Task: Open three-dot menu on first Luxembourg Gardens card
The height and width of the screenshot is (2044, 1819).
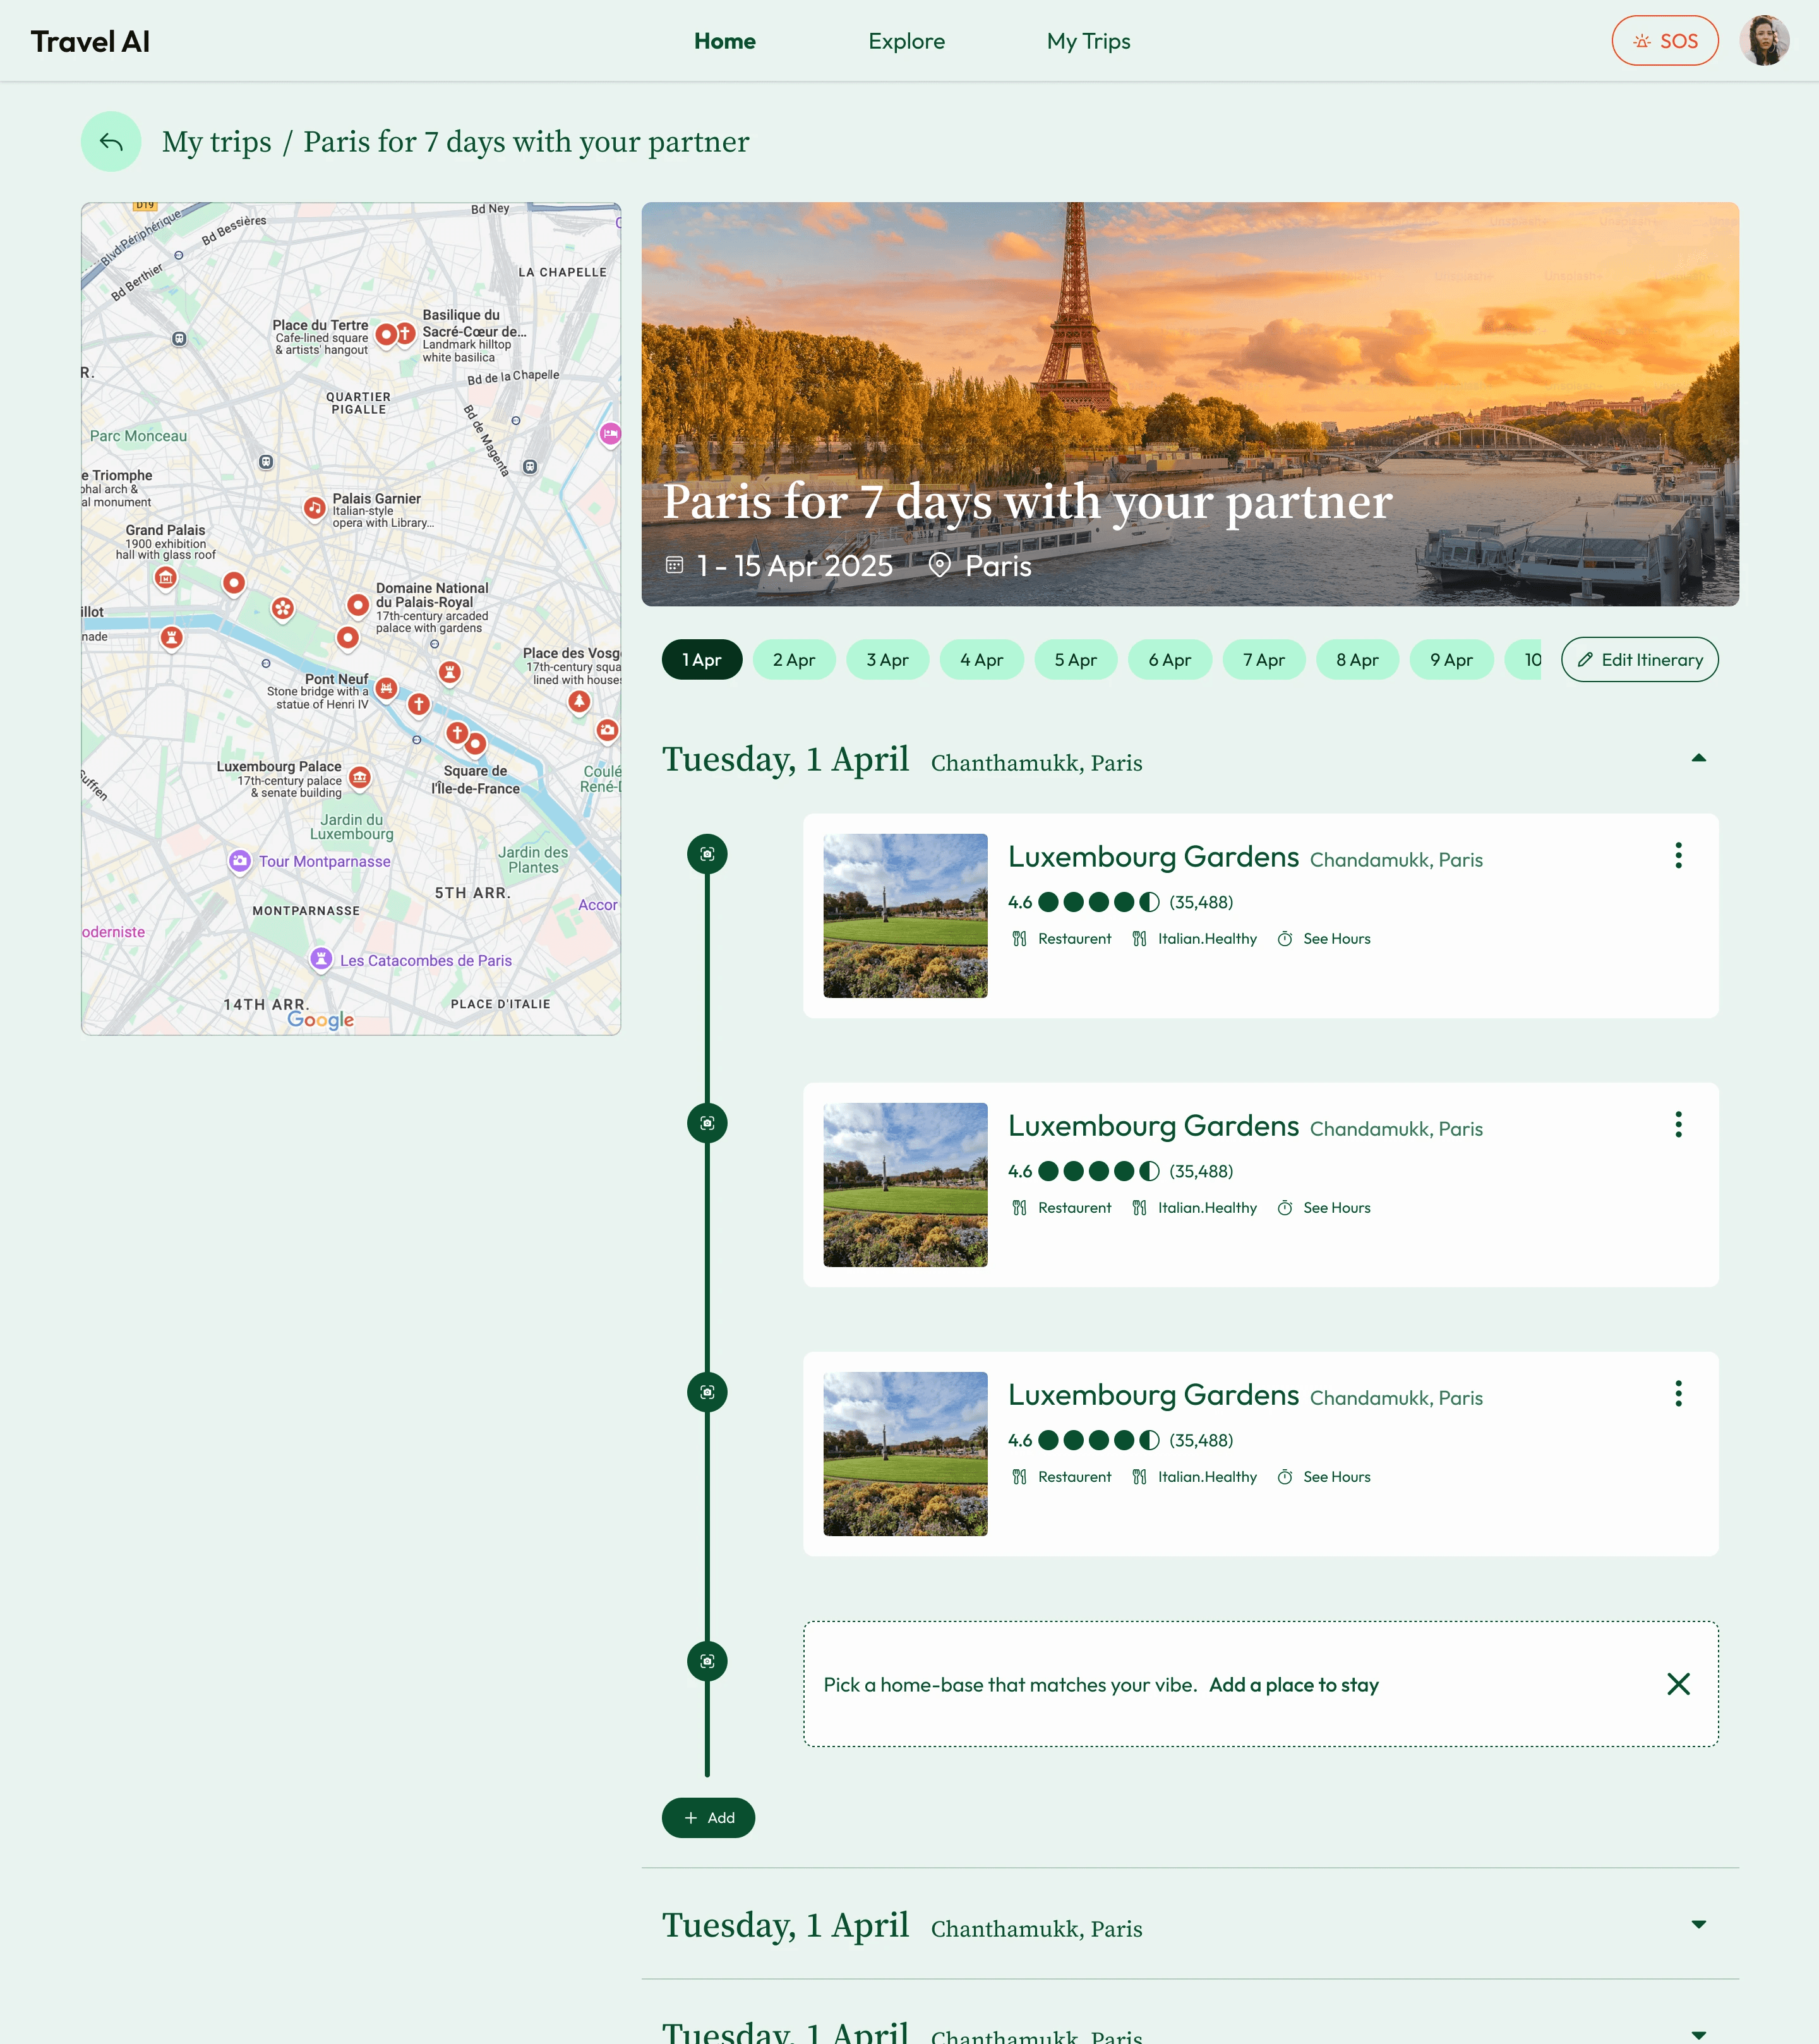Action: point(1678,855)
